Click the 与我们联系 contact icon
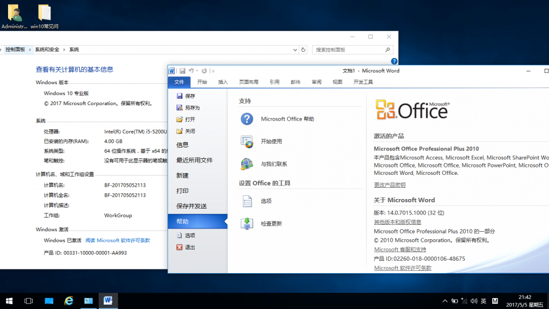The image size is (549, 309). (247, 164)
